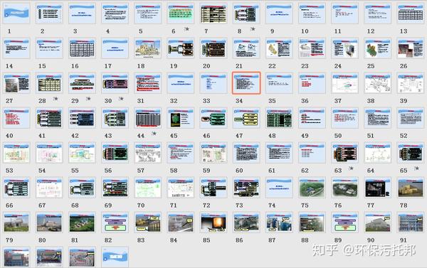This screenshot has width=427, height=268.
Task: Select slide 63 diagram thumbnail
Action: point(345,153)
